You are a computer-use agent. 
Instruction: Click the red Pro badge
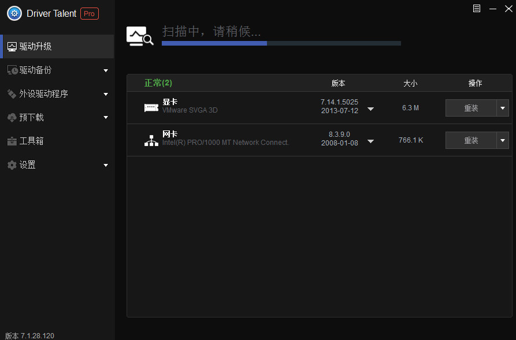tap(89, 13)
